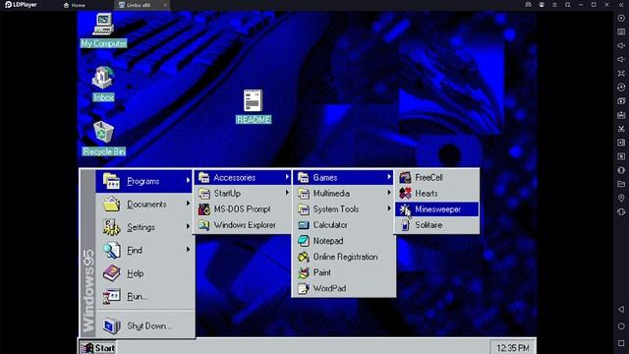Click the Accessories folder icon

203,177
